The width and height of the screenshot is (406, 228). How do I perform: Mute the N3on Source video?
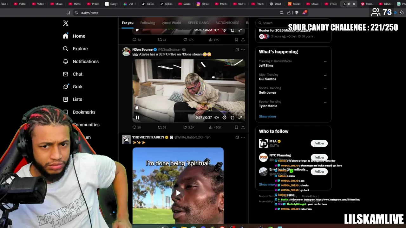pyautogui.click(x=216, y=117)
